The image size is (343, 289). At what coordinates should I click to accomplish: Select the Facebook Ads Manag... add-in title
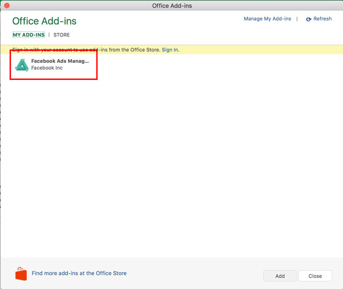point(60,61)
